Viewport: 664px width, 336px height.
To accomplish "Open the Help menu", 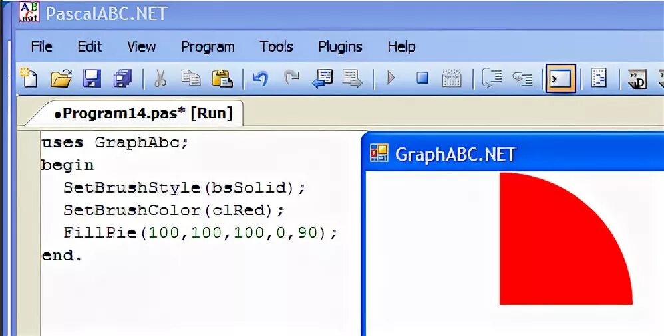I will click(x=401, y=47).
